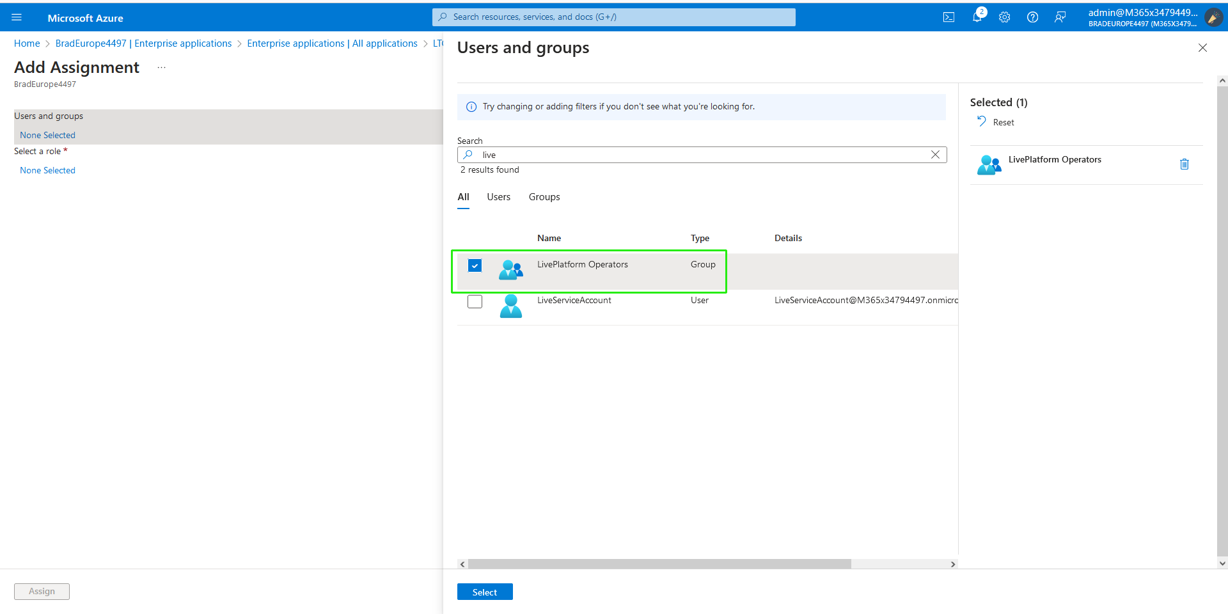Open the notifications bell
This screenshot has height=614, width=1228.
click(977, 17)
